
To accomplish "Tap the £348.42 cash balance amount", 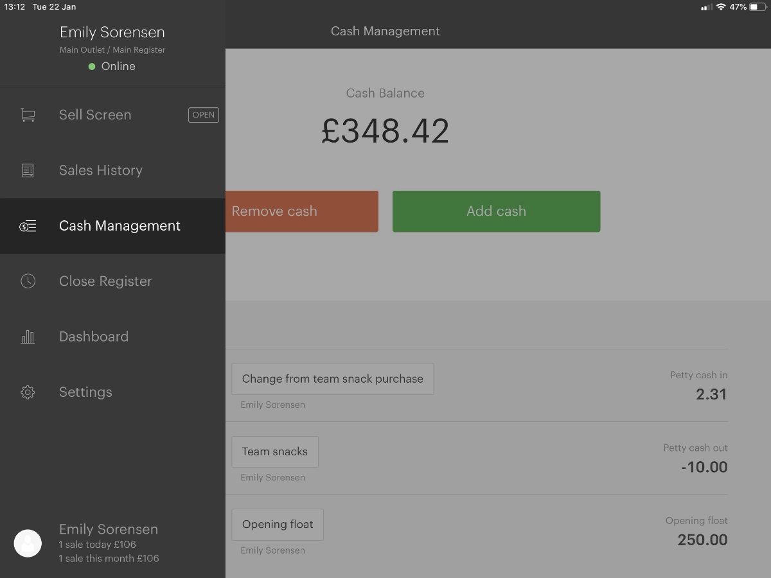I will coord(385,131).
